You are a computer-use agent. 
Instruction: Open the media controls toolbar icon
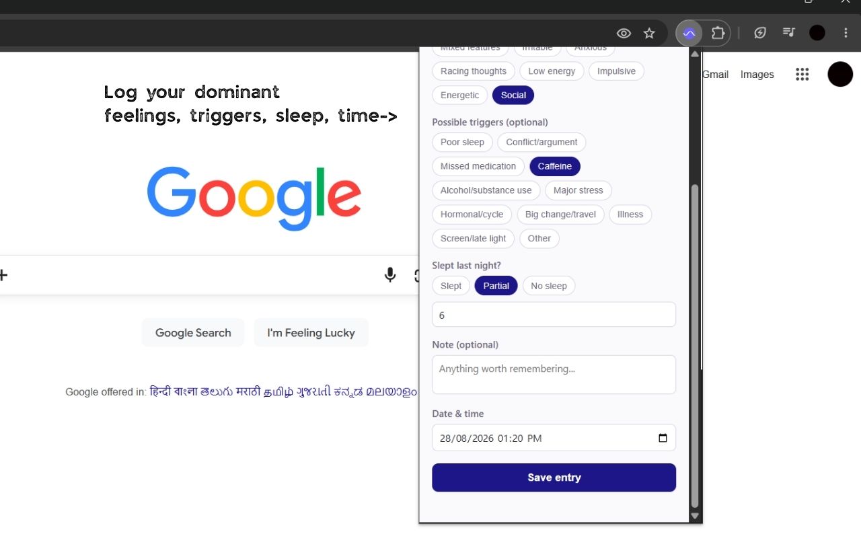[789, 32]
